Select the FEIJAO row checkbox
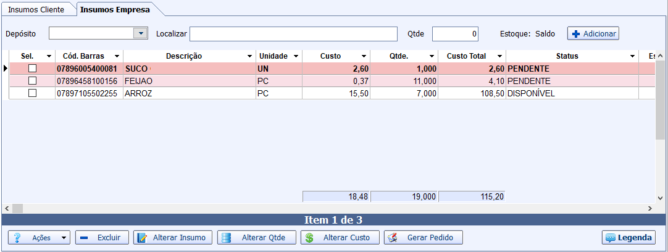The image size is (668, 252). [x=33, y=81]
